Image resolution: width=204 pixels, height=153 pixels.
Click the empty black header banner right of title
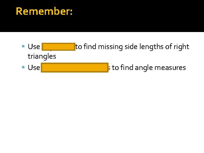138,16
